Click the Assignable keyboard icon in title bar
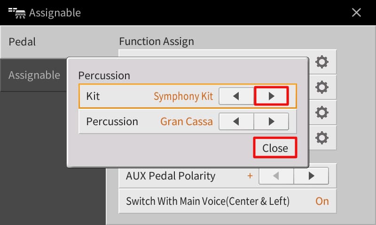The width and height of the screenshot is (376, 225). [16, 13]
